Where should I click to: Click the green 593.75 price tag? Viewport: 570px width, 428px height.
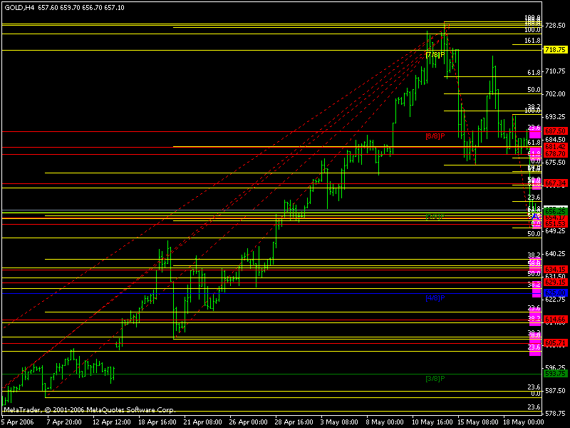pyautogui.click(x=555, y=374)
